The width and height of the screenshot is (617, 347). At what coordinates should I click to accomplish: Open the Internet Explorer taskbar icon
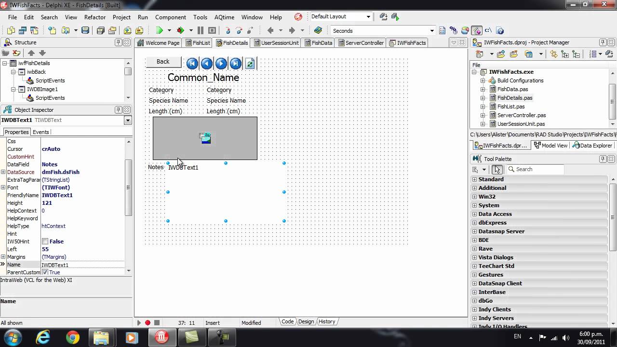point(43,337)
